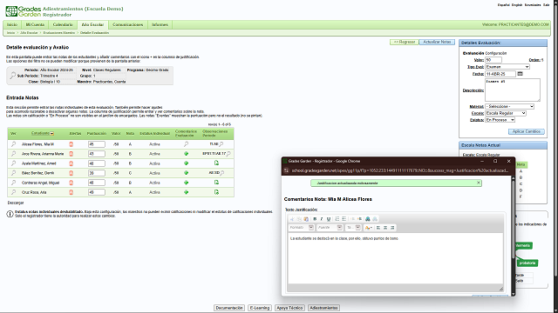
Task: Click the Aplicar Cambios button
Action: 527,131
